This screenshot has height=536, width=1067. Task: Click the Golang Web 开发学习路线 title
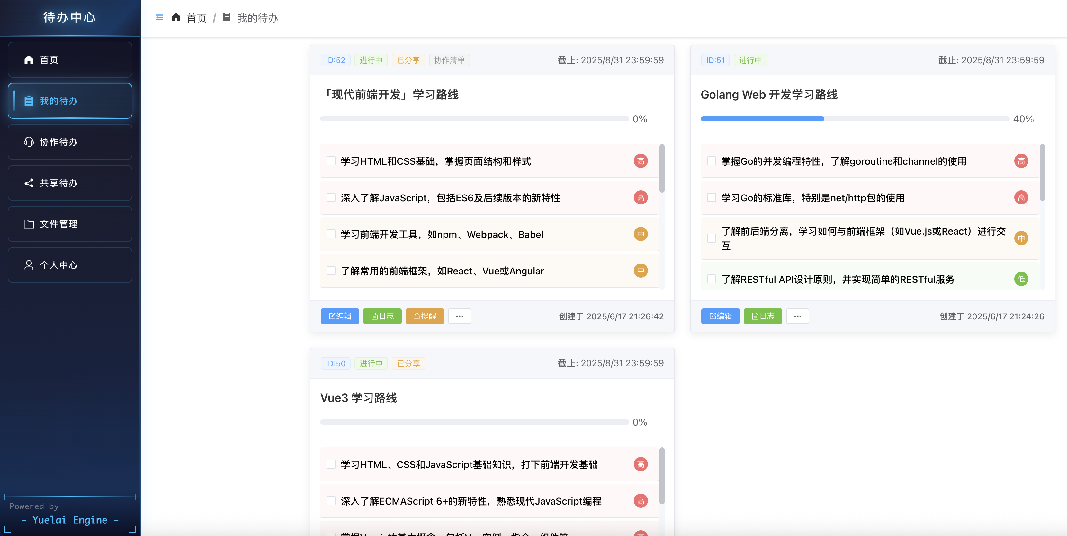[769, 95]
